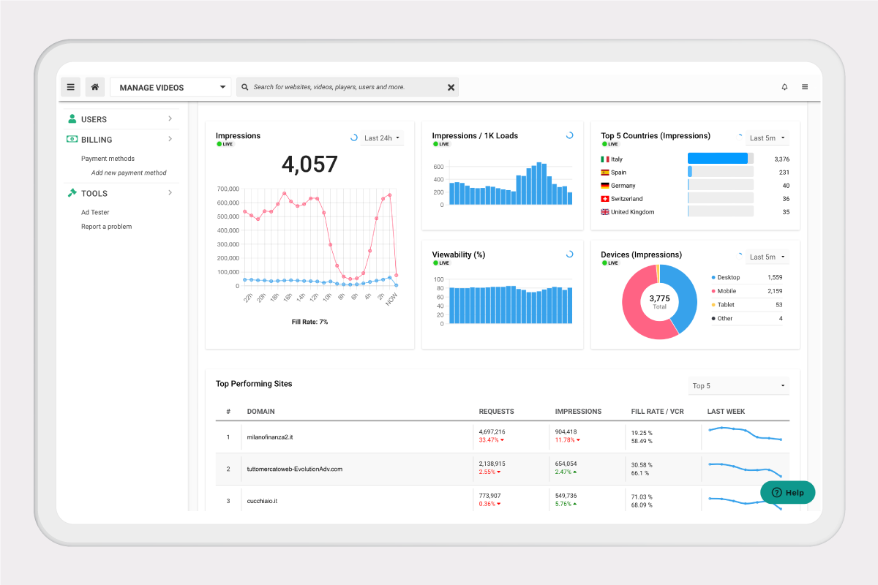Image resolution: width=878 pixels, height=585 pixels.
Task: Sort by FILL RATE / VCR header
Action: point(658,412)
